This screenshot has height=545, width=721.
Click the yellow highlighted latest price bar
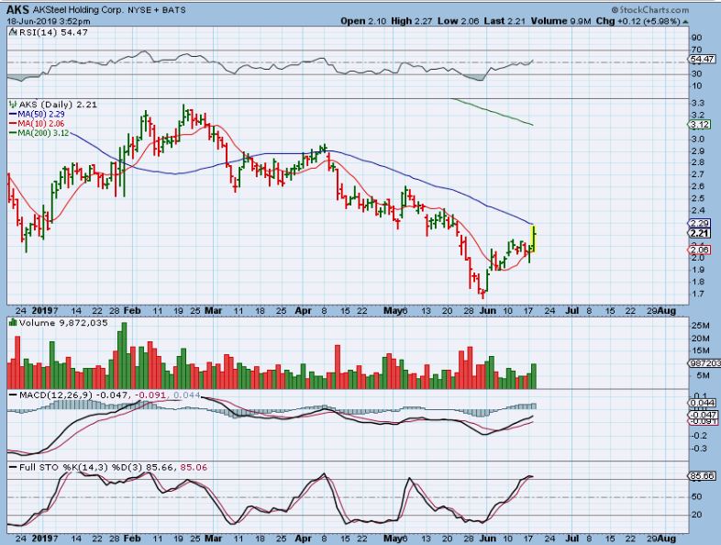click(534, 239)
